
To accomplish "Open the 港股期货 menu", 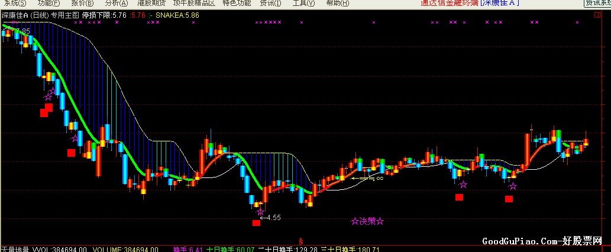I will (x=151, y=3).
